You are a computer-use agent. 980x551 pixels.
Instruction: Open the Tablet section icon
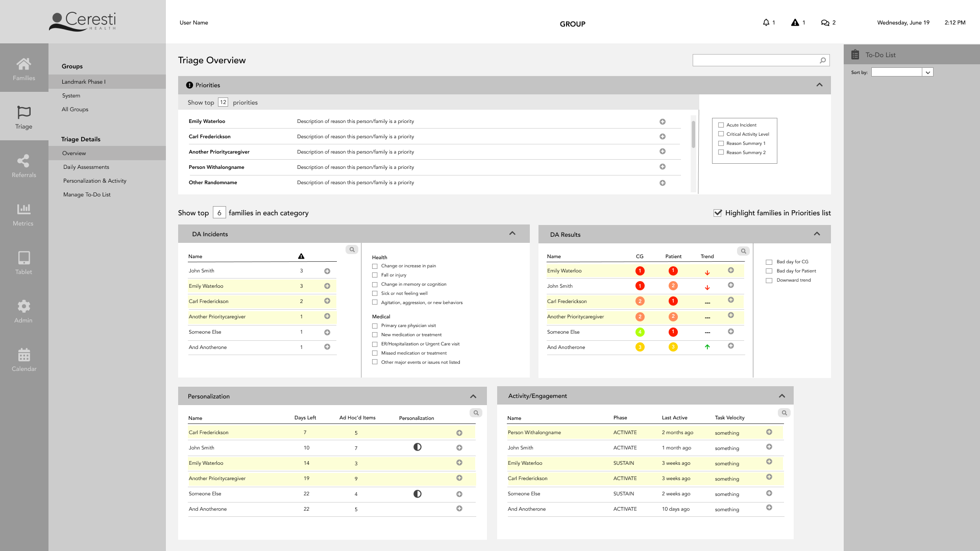point(23,258)
